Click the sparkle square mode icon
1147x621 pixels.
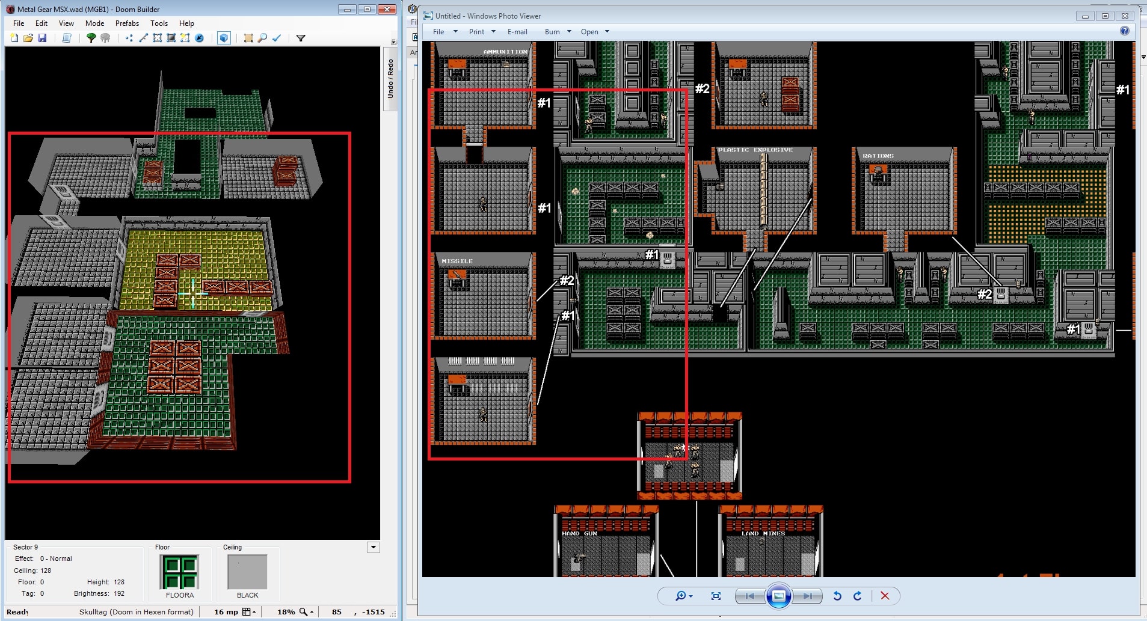pyautogui.click(x=185, y=38)
